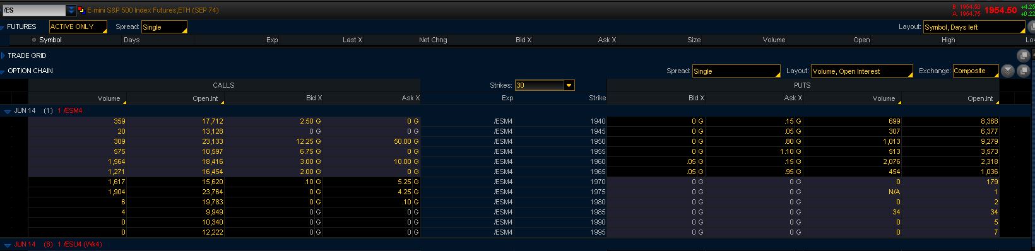Click put ask .80 G
Viewport: 1035px width, 251px height.
click(791, 141)
